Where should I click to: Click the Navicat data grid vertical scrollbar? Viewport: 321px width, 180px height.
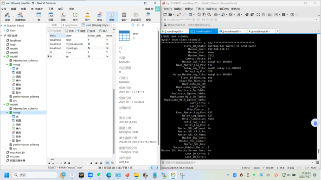click(114, 122)
